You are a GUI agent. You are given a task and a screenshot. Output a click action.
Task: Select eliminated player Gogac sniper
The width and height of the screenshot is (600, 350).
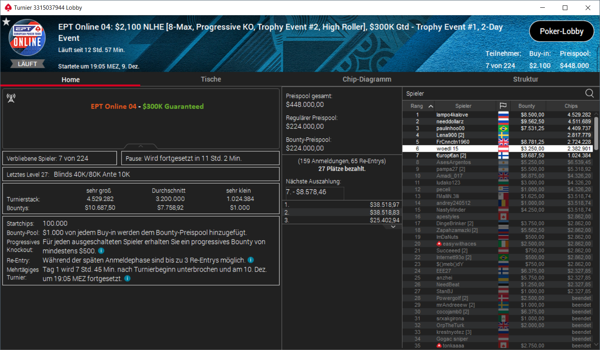click(498, 339)
